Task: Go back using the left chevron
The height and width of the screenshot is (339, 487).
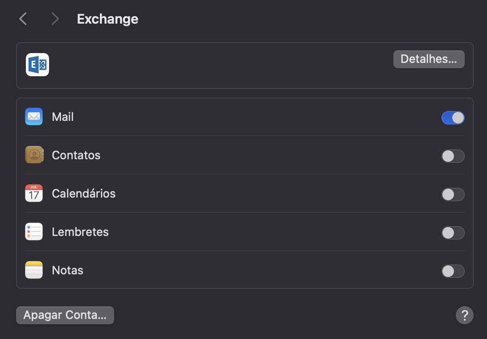Action: tap(23, 19)
